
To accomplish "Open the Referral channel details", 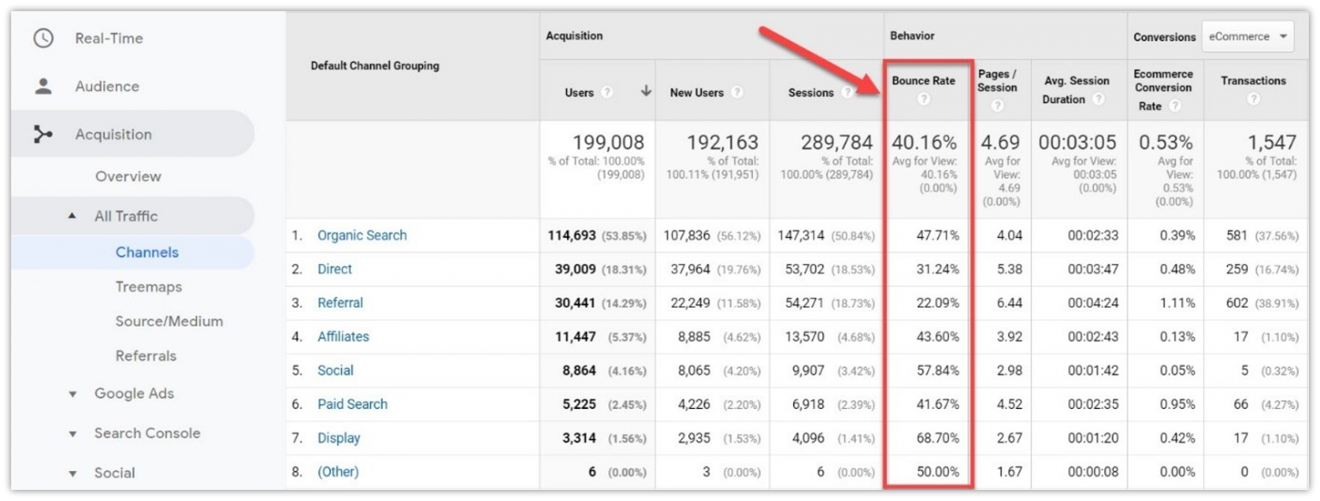I will pos(339,302).
